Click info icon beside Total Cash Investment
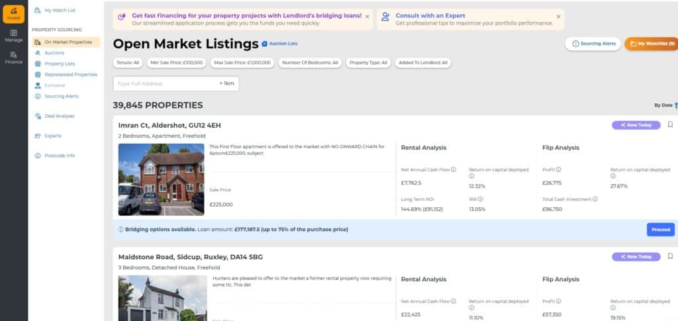 [x=595, y=199]
